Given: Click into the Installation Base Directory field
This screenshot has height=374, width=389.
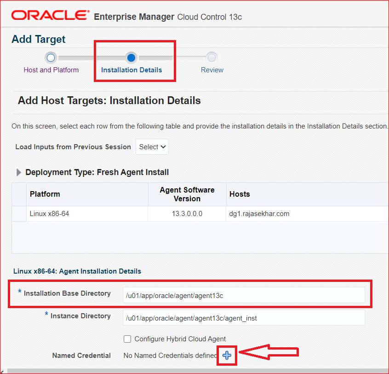Looking at the screenshot, I should coord(244,295).
